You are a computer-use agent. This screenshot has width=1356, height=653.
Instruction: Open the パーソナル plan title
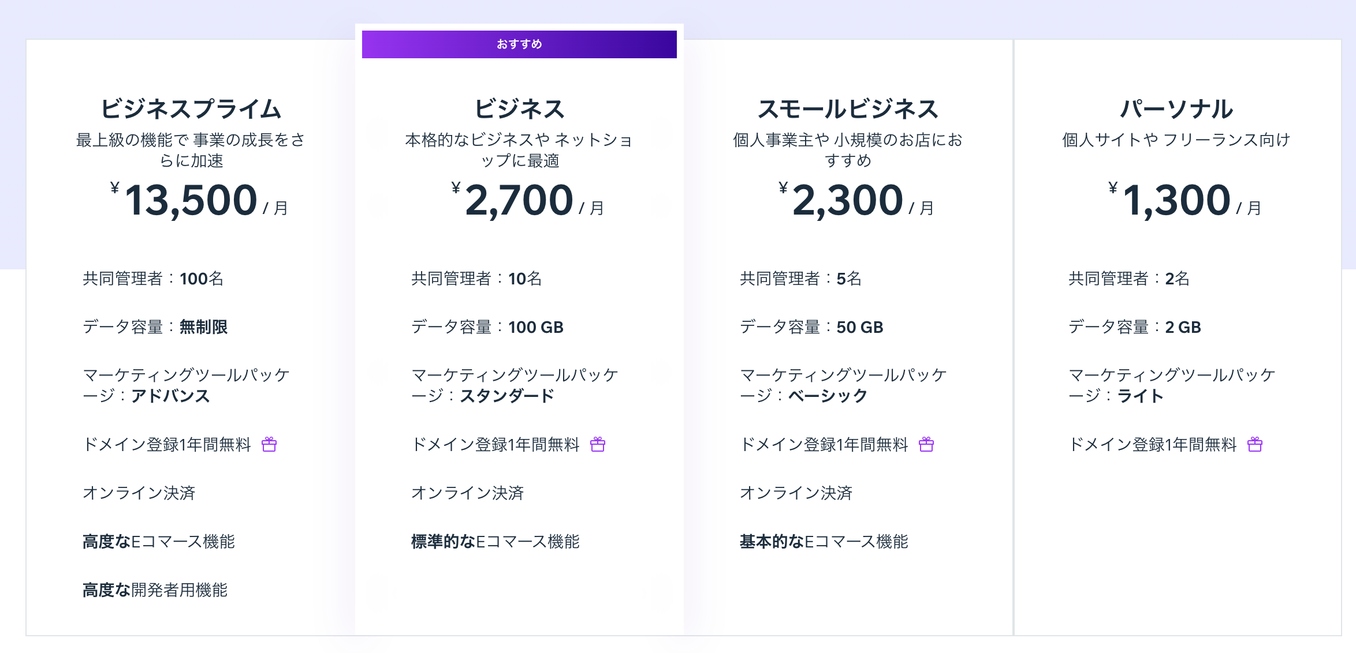click(x=1176, y=109)
